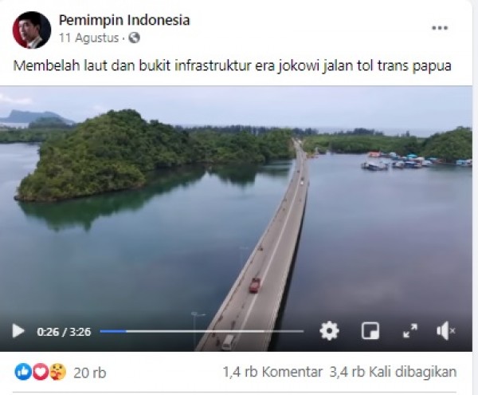This screenshot has width=478, height=395.
Task: Open the Pemimpin Indonesia page name
Action: (x=124, y=20)
